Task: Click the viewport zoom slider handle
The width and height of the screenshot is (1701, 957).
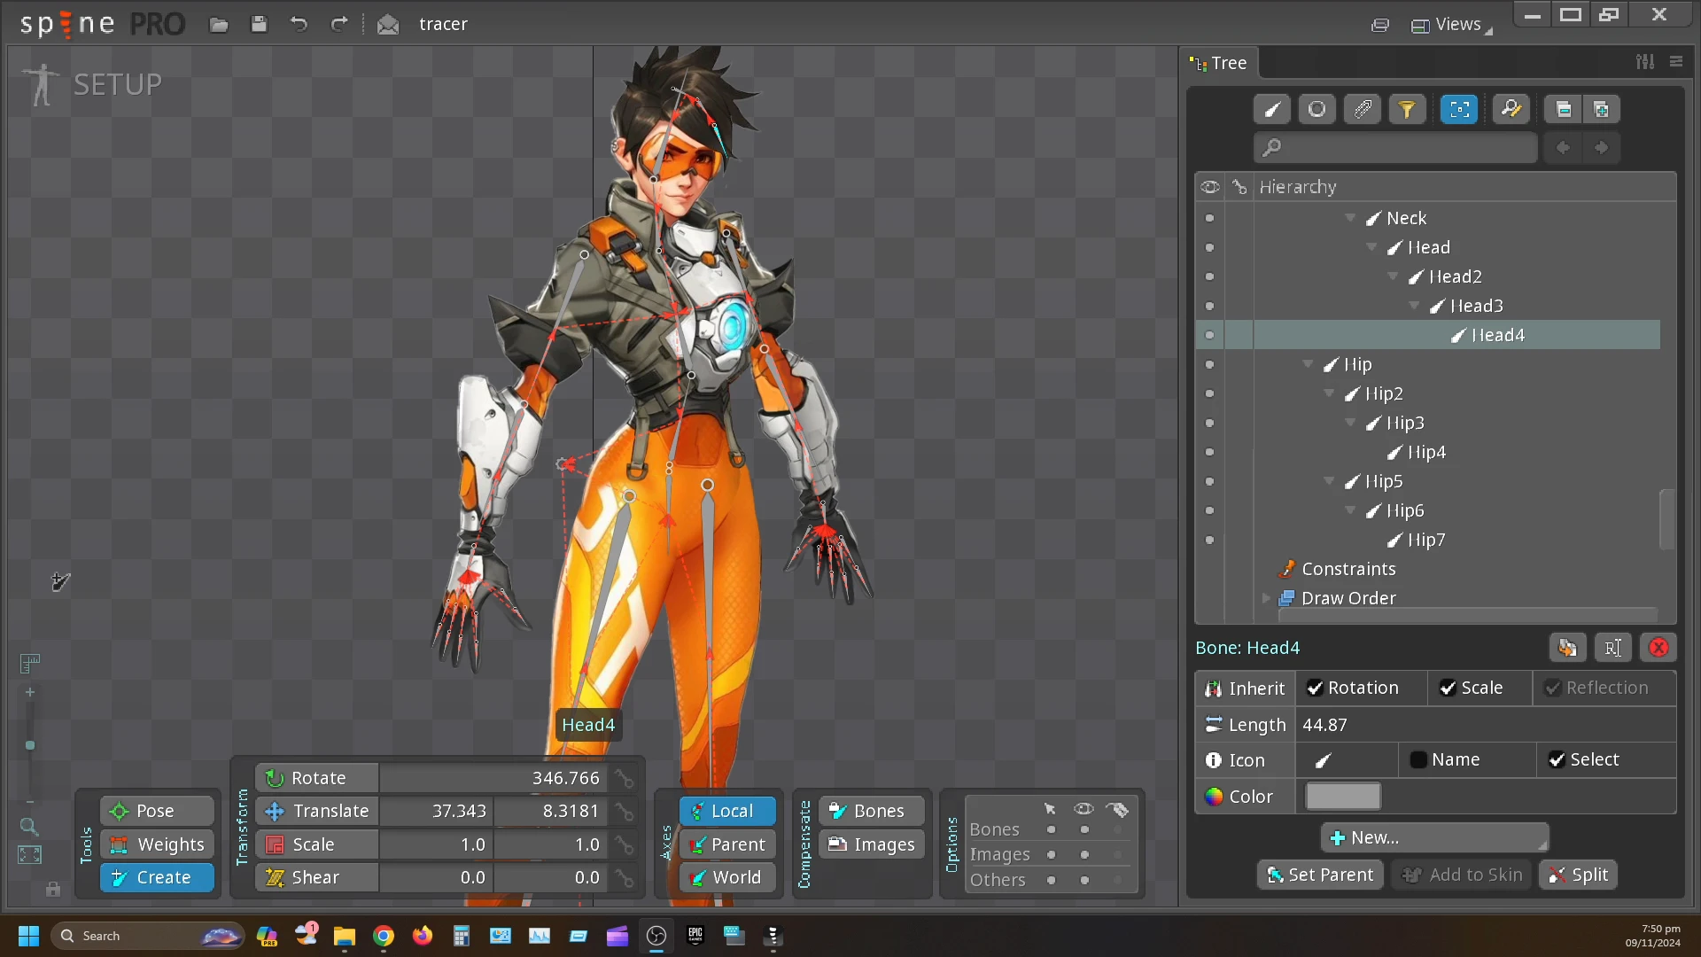Action: [x=30, y=746]
